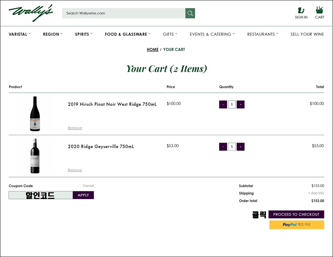Expand the Restaurants menu
Viewport: 333px width, 257px height.
(263, 34)
